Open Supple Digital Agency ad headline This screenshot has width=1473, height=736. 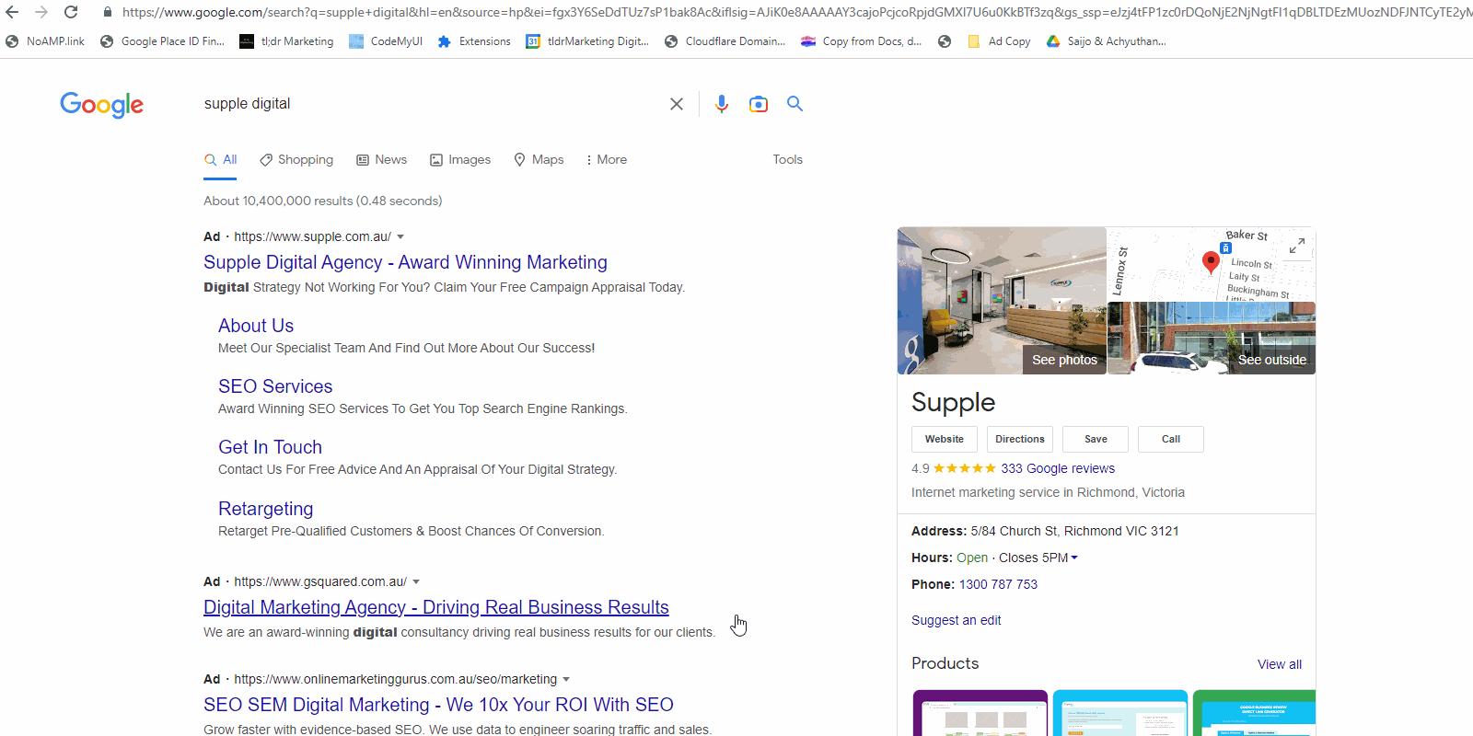coord(405,263)
